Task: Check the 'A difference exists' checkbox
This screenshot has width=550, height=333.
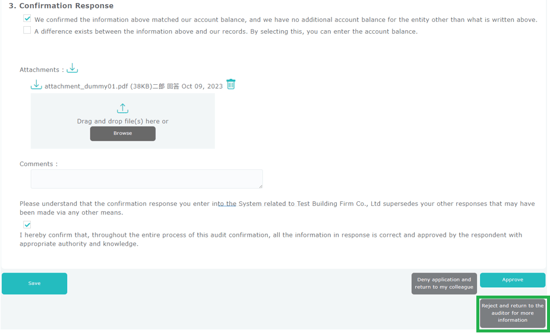Action: point(27,30)
